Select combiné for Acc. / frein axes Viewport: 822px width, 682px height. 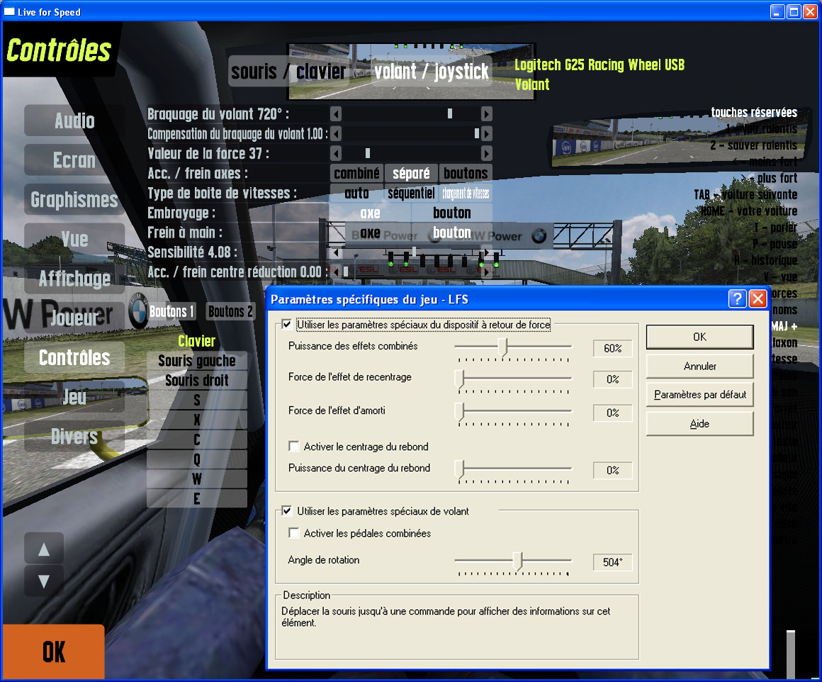[x=356, y=173]
